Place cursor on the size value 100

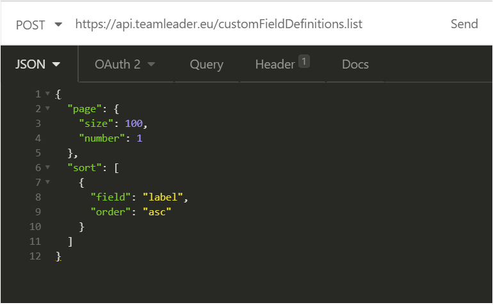(x=134, y=124)
